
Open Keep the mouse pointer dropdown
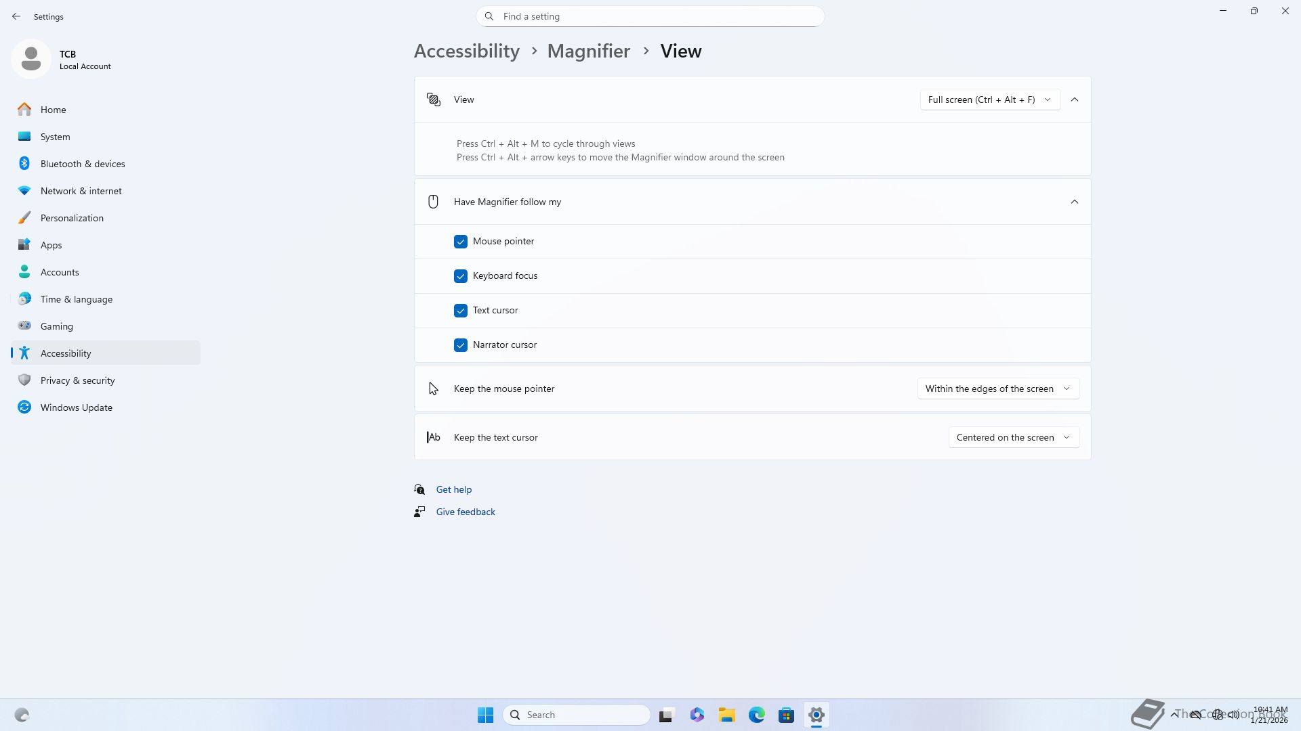point(997,389)
